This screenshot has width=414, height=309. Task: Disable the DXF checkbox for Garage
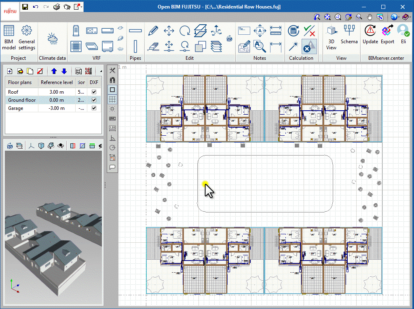[94, 108]
